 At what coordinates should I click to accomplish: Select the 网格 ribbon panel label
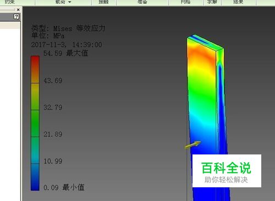pyautogui.click(x=185, y=2)
